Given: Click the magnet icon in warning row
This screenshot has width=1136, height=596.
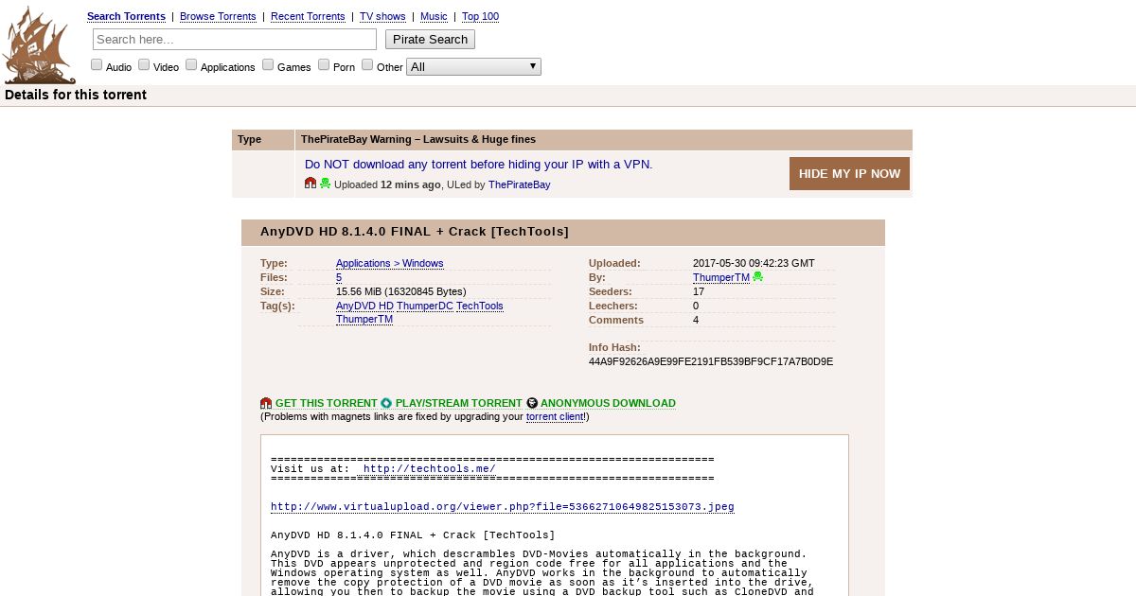Looking at the screenshot, I should click(x=311, y=184).
